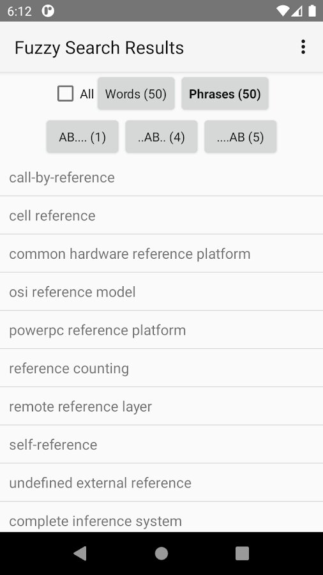This screenshot has width=323, height=575.
Task: Select powerpc reference platform result
Action: 161,330
